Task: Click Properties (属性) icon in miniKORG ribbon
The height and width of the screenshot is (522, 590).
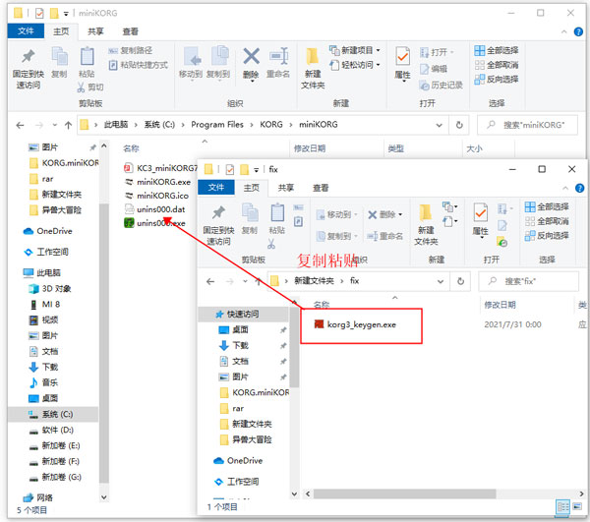Action: [402, 56]
